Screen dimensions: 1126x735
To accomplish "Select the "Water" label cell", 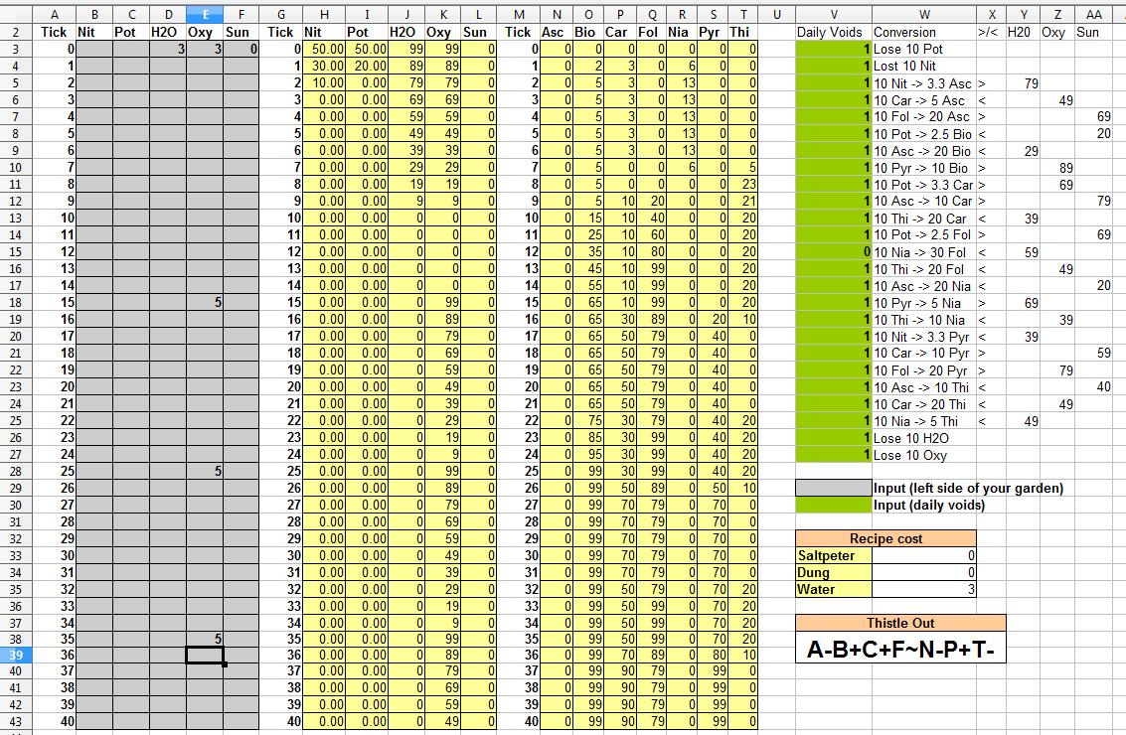I will click(834, 589).
